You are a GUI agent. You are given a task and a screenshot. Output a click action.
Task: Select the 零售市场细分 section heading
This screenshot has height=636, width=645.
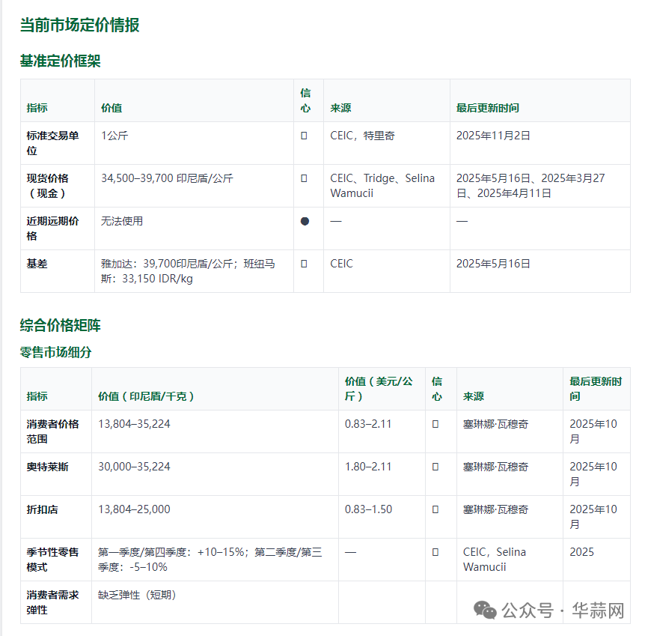click(55, 352)
